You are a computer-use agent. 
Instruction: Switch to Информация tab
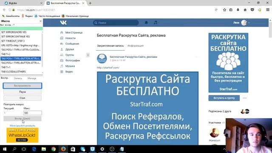(136, 46)
